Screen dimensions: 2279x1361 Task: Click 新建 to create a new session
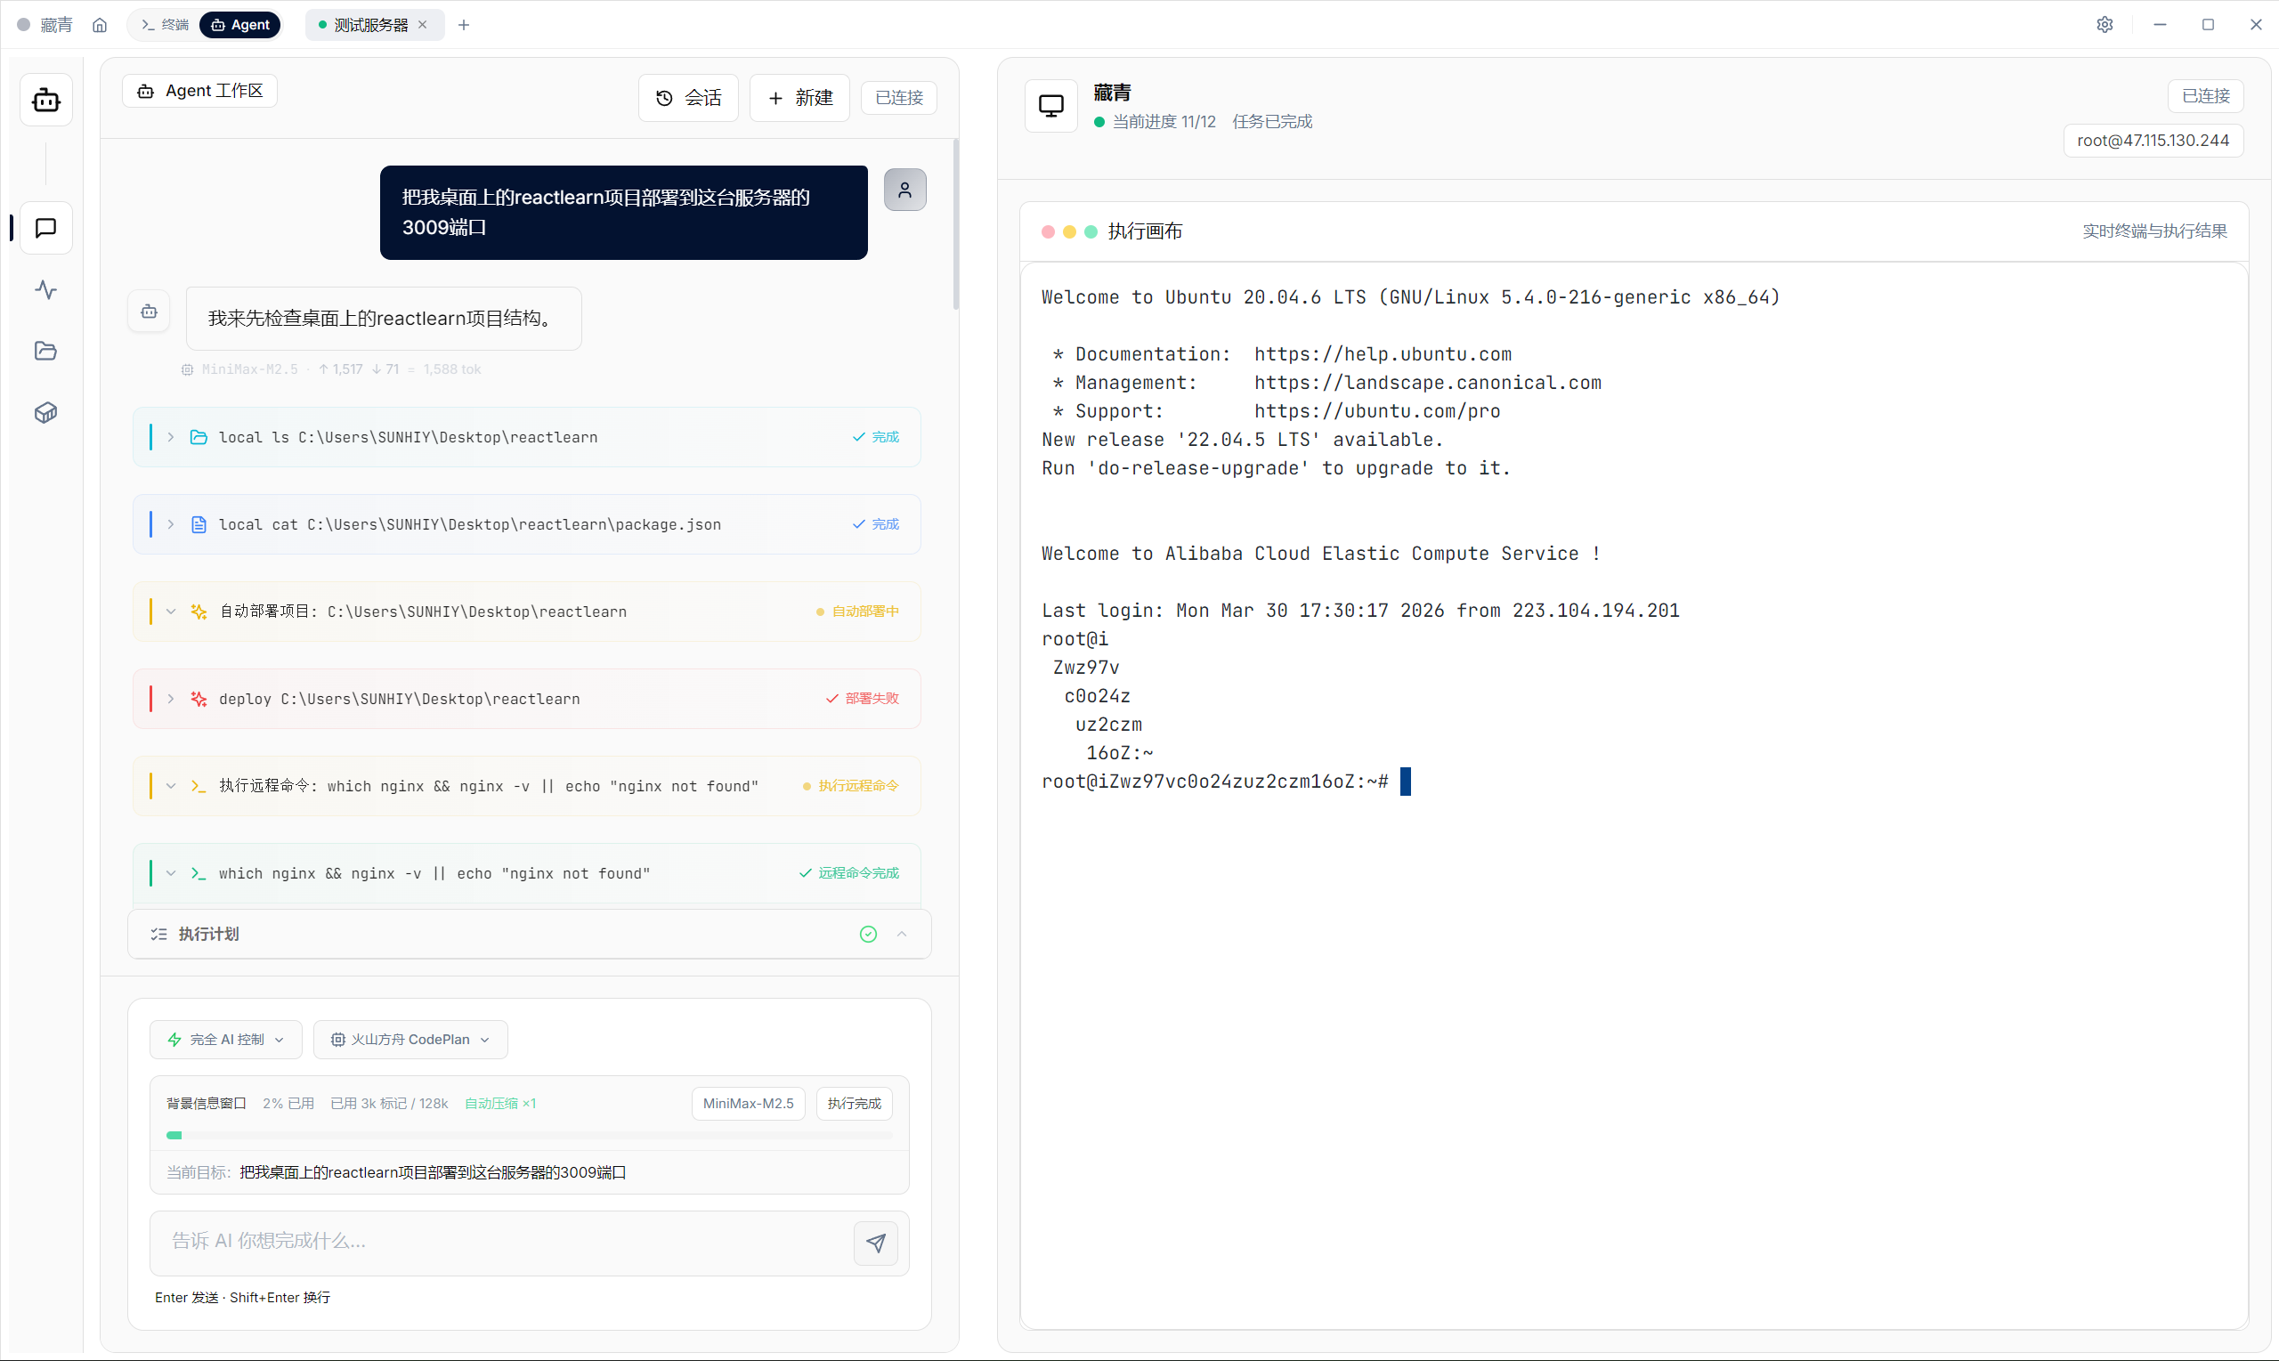tap(798, 97)
